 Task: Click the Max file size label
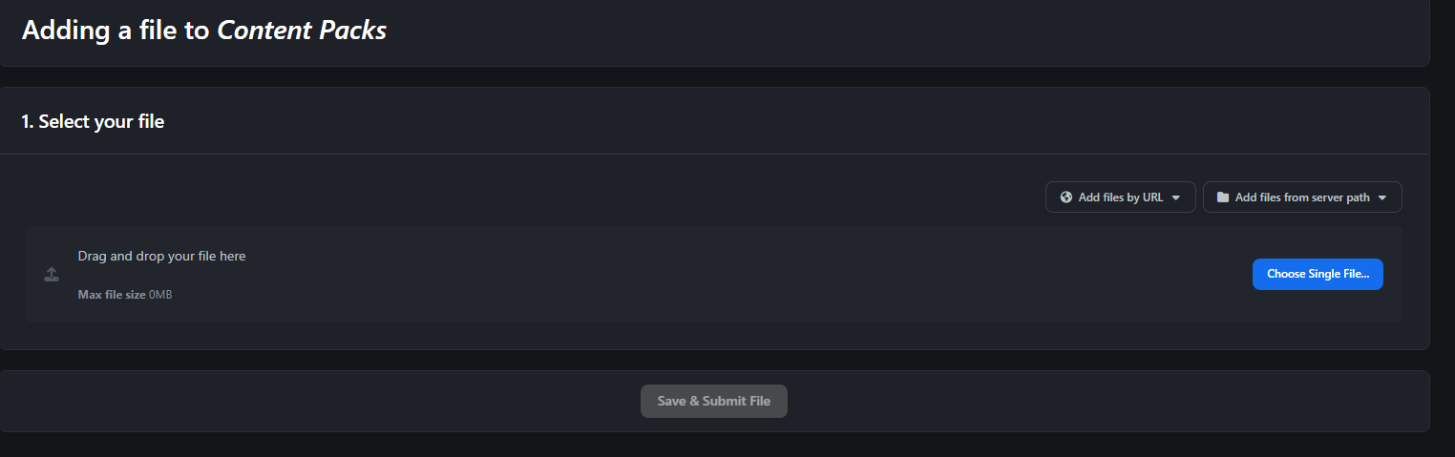tap(112, 295)
